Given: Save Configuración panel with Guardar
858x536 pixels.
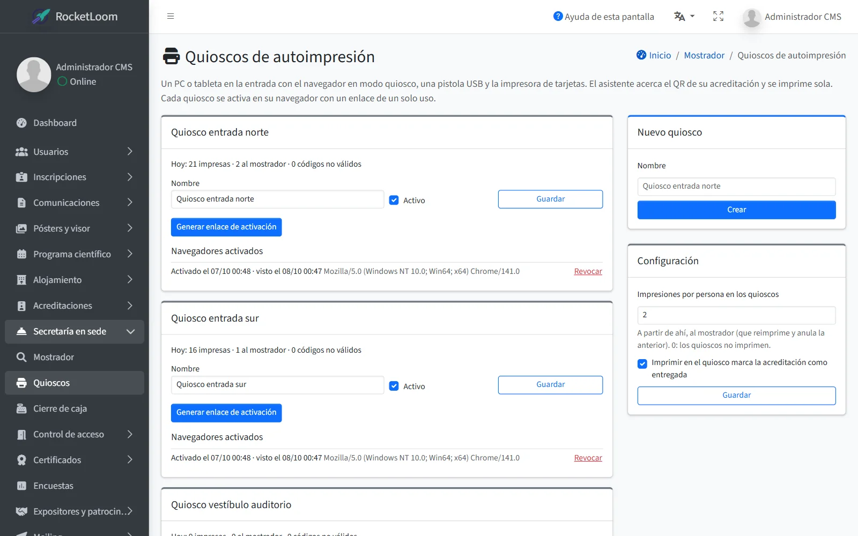Looking at the screenshot, I should (x=736, y=396).
